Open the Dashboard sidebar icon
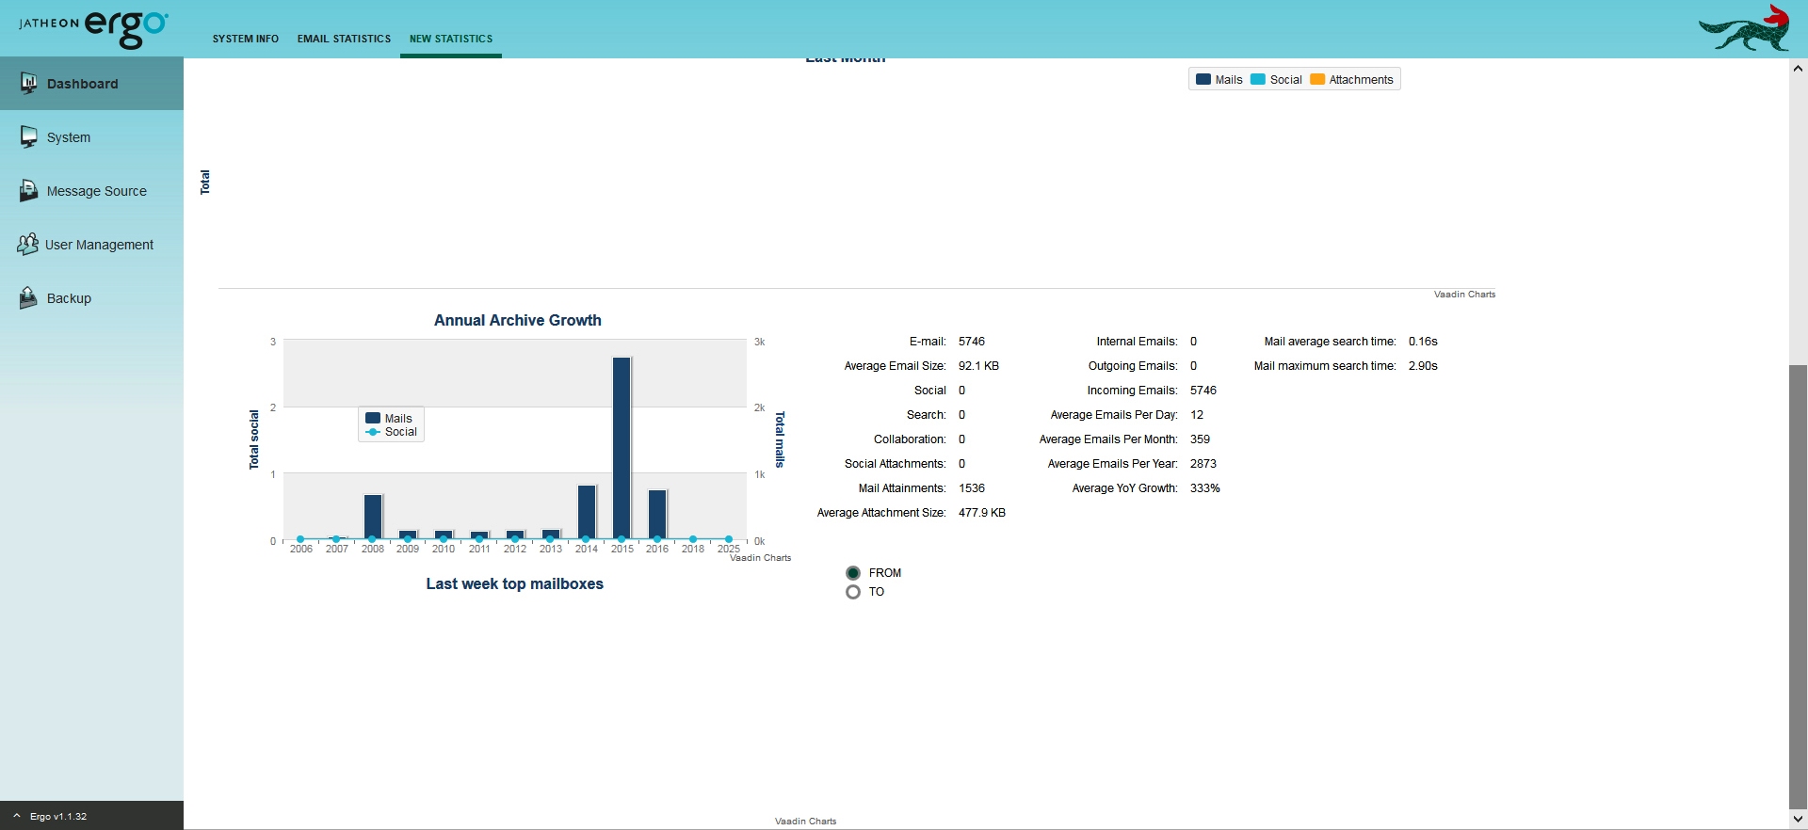 pyautogui.click(x=28, y=83)
